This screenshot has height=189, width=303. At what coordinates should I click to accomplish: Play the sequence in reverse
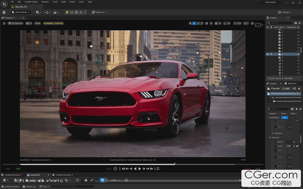pyautogui.click(x=135, y=169)
